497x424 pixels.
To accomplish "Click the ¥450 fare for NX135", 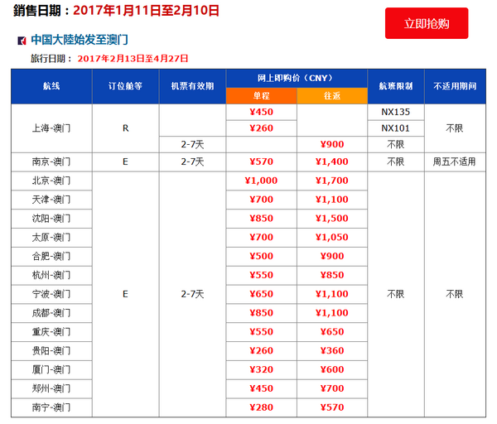I will (261, 112).
